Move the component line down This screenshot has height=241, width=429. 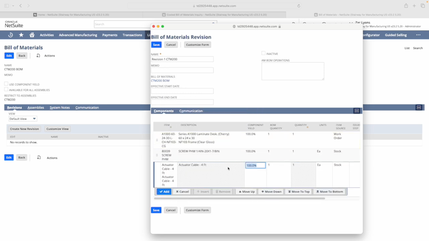(x=271, y=192)
